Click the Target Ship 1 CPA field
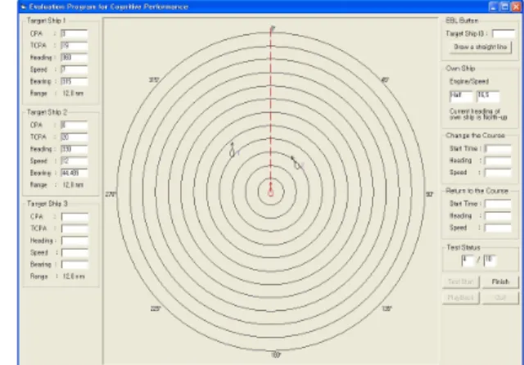Viewport: 524px width, 365px height. [75, 34]
